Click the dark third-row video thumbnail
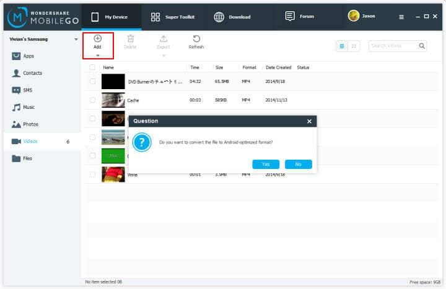Screen dimensions: 446x289 click(113, 118)
